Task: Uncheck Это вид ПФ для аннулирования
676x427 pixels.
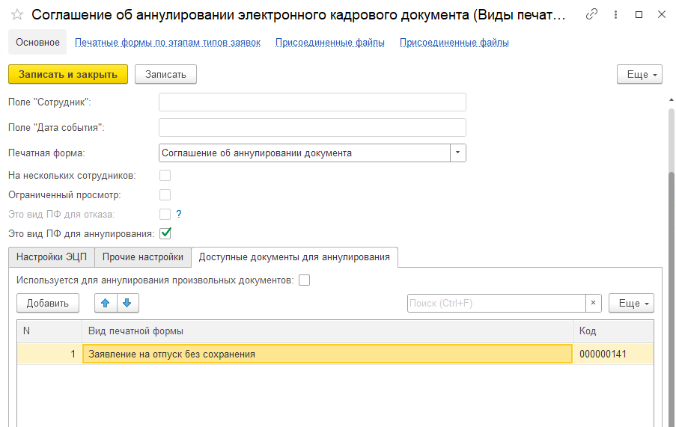Action: 165,233
